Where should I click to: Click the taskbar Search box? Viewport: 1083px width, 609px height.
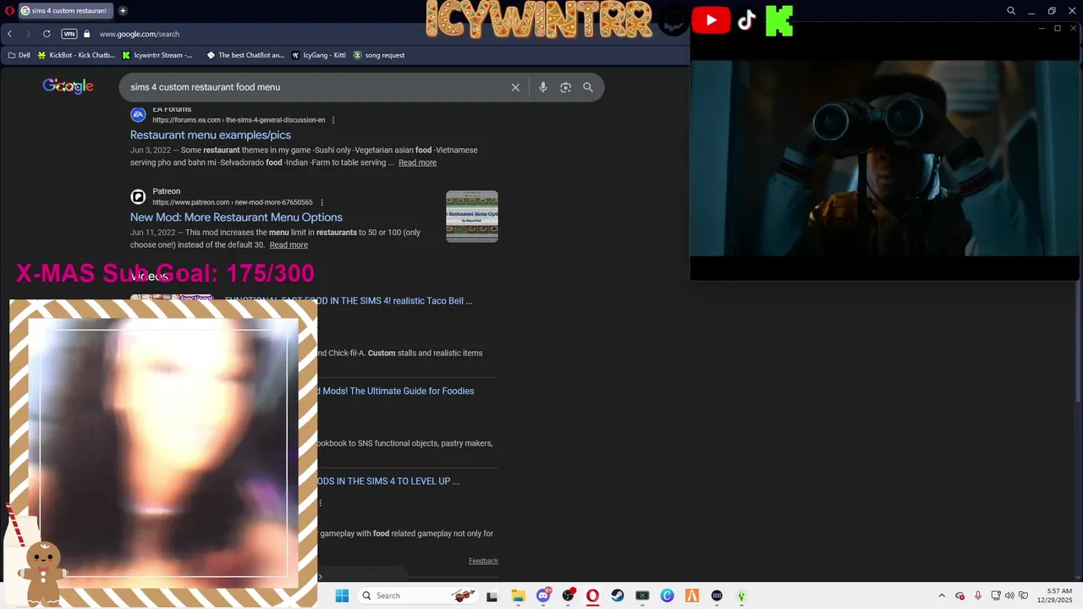[419, 595]
